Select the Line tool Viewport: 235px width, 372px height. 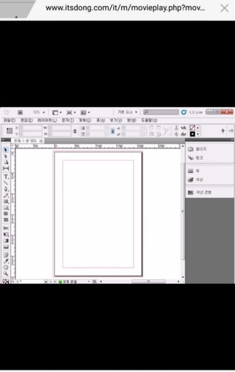(x=6, y=183)
